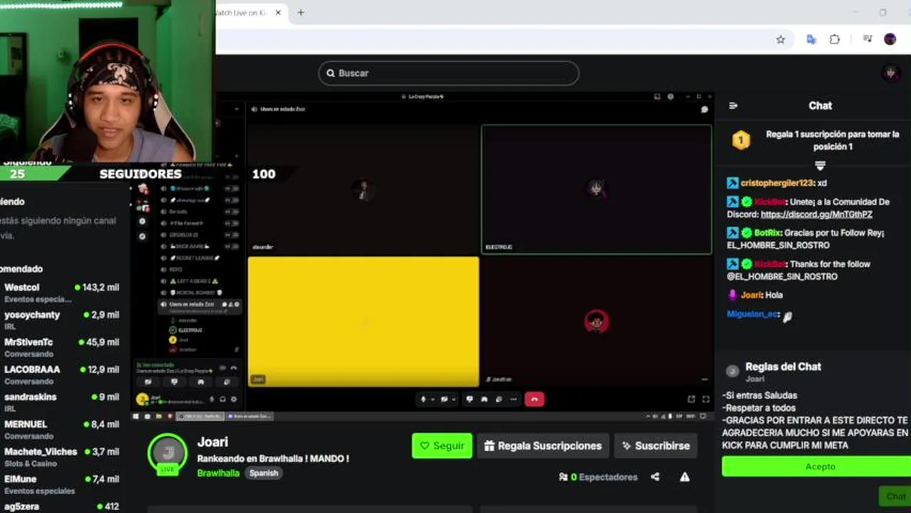This screenshot has width=911, height=513.
Task: Open Discord camera options arrow
Action: [x=454, y=399]
